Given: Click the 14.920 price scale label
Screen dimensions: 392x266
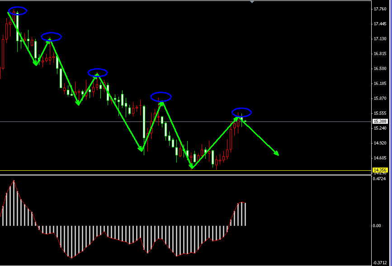Looking at the screenshot, I should coord(379,143).
